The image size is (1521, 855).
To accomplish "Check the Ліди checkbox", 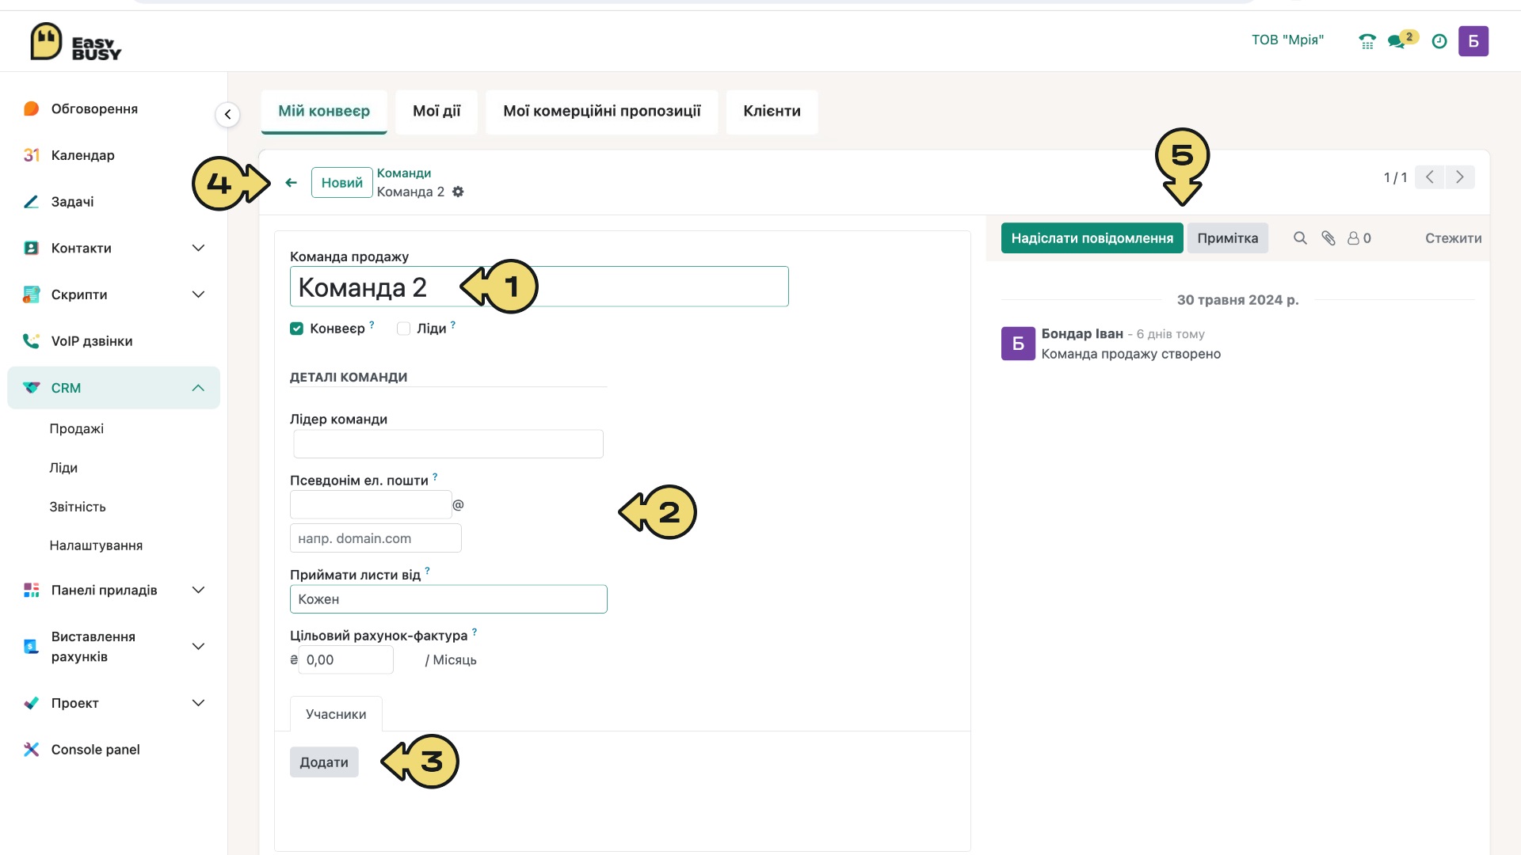I will [x=403, y=329].
